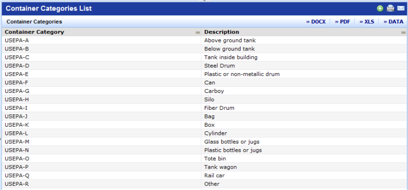Open the DATA export link
Viewport: 408px width, 190px height.
coord(393,22)
